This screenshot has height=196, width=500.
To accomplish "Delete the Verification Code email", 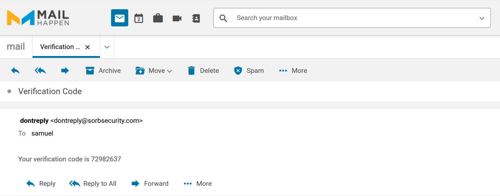I will pos(203,71).
